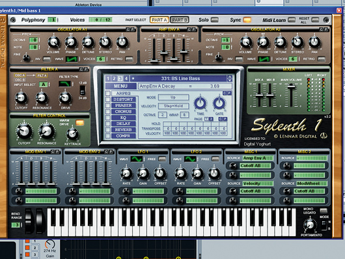Select Part B
This screenshot has width=345, height=259.
tap(180, 20)
